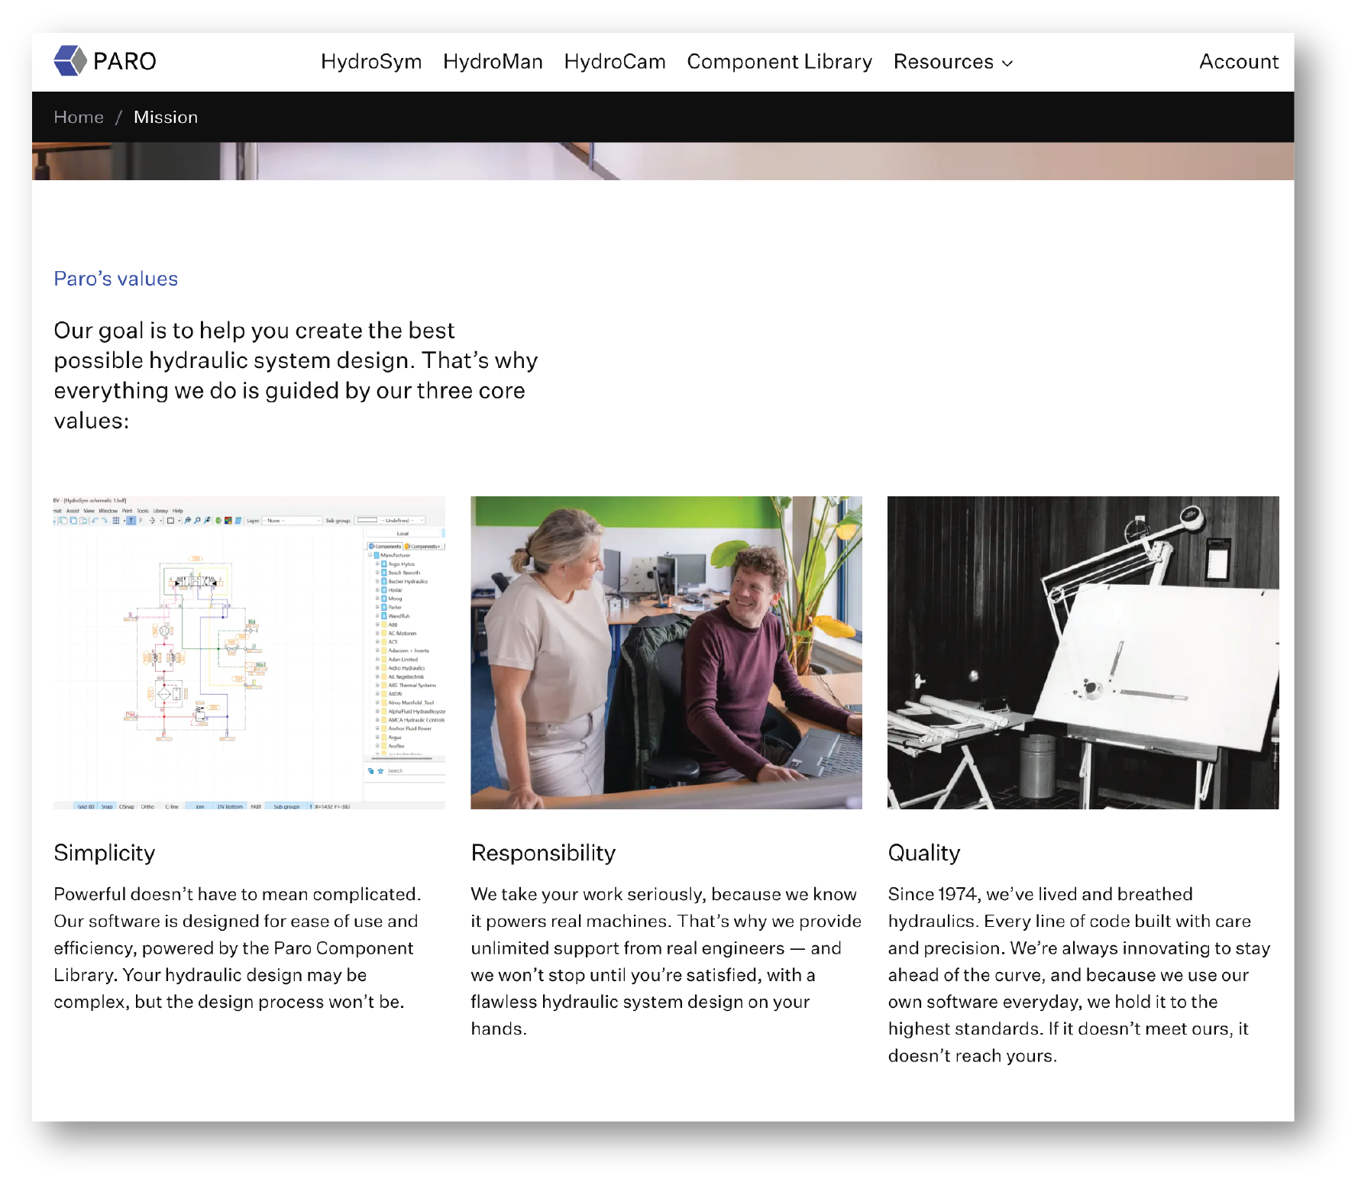Open the HydroSym page

point(371,62)
